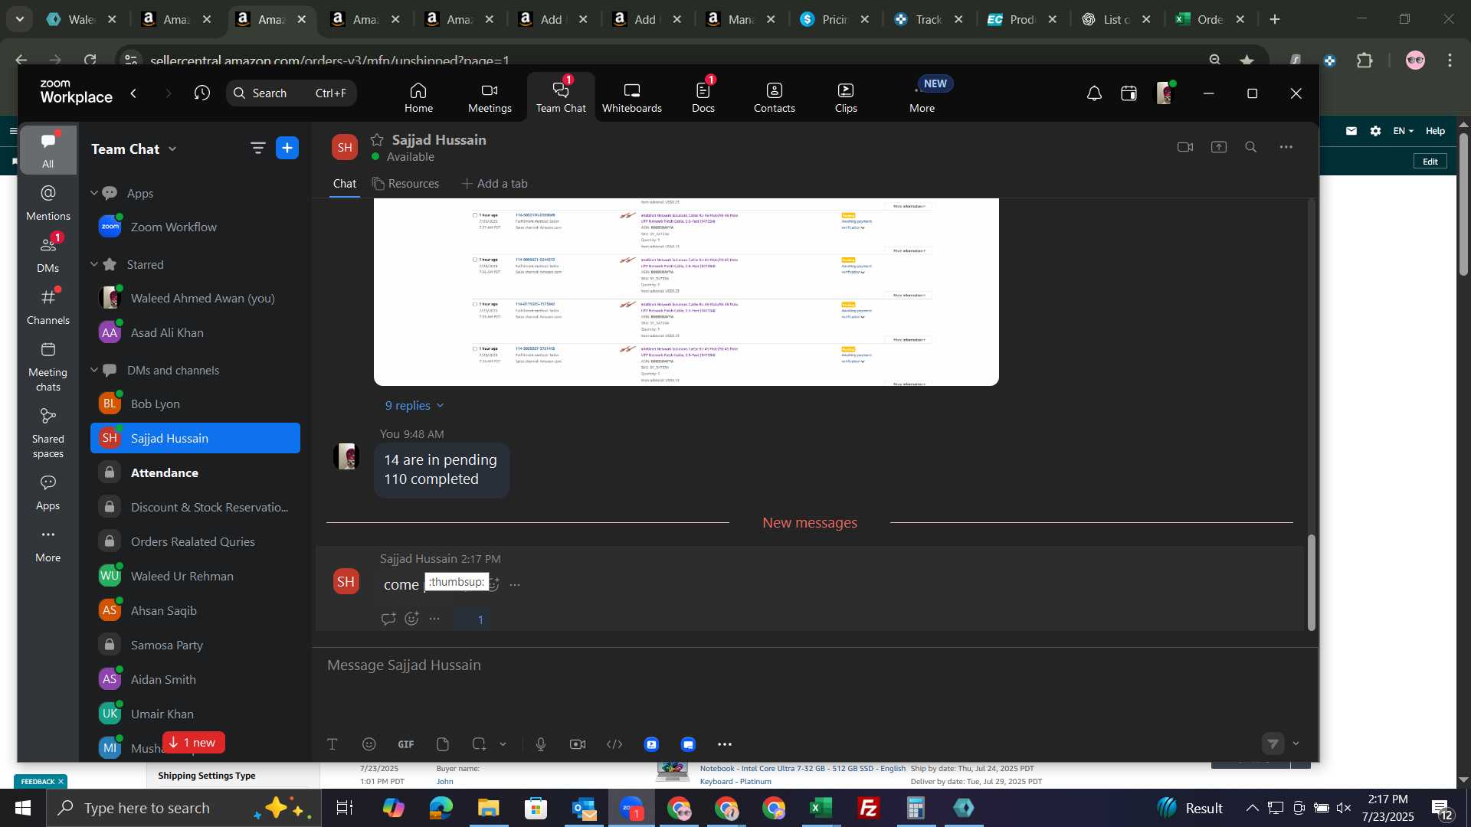
Task: Open Windows Start menu
Action: click(22, 808)
